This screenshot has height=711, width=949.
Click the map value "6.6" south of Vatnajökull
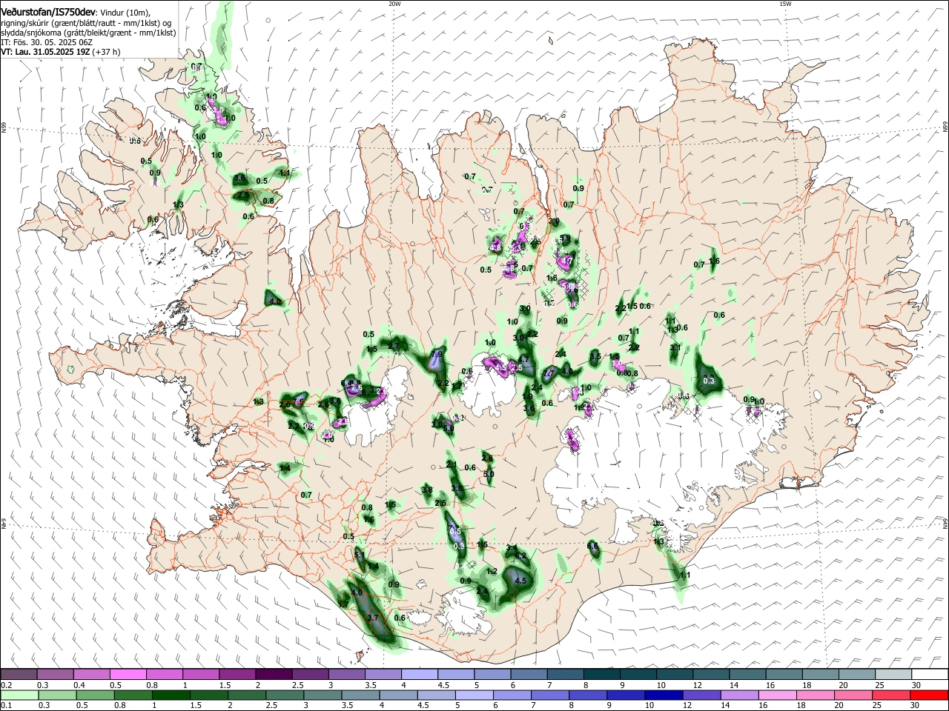593,546
